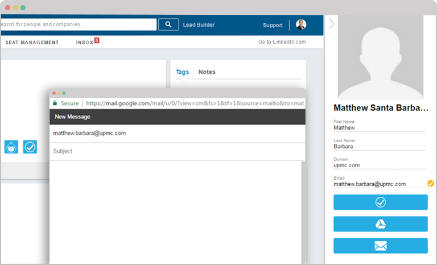
Task: Edit the First Name field Matthew
Action: [x=380, y=127]
